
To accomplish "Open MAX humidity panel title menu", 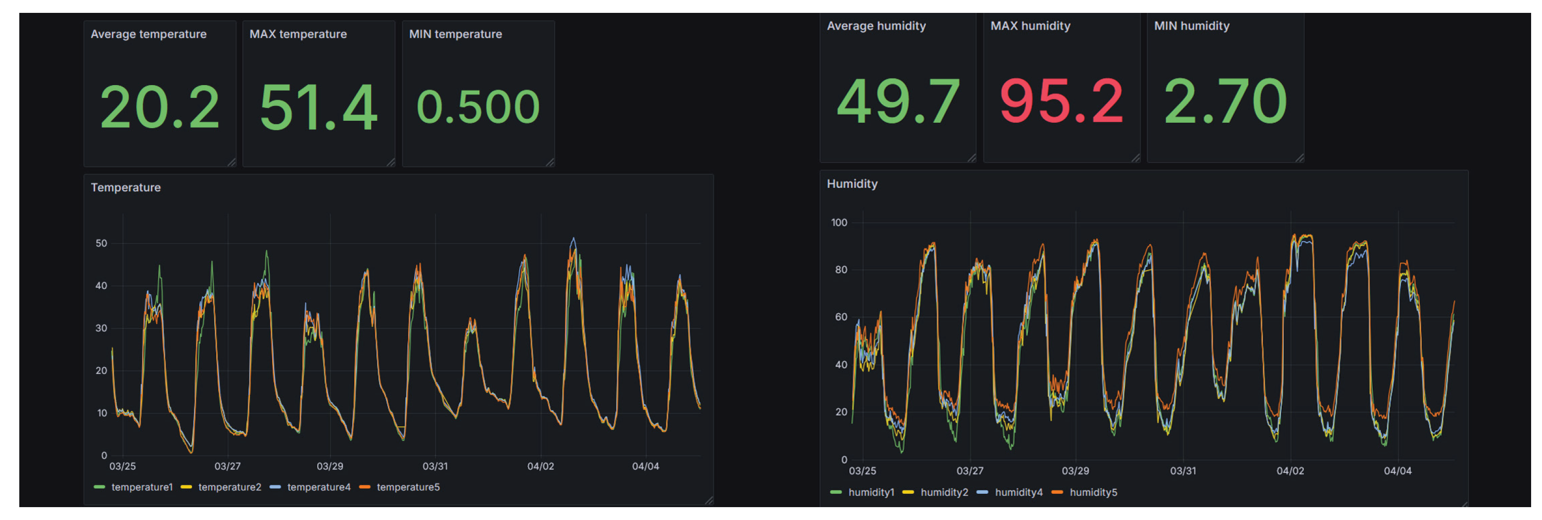I will [x=1030, y=26].
